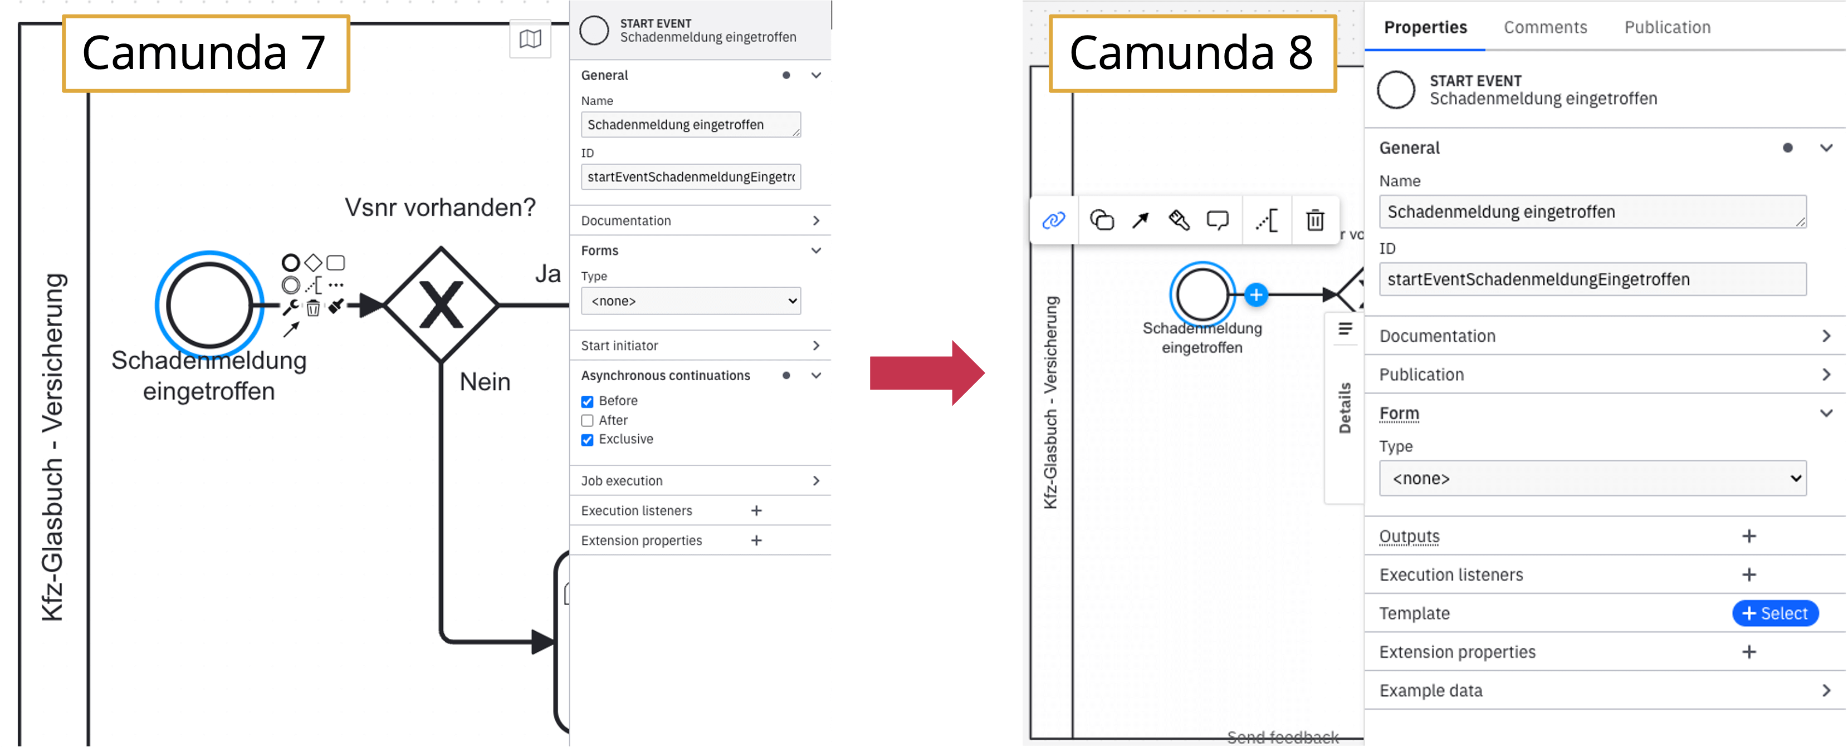
Task: Delete element via trash icon in Camunda 8 toolbar
Action: click(1315, 220)
